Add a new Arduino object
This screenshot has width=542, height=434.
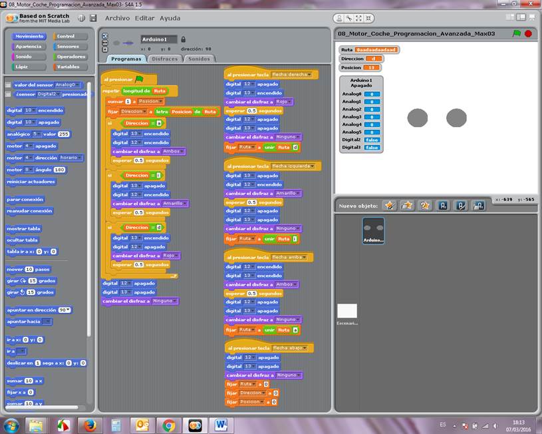point(443,206)
